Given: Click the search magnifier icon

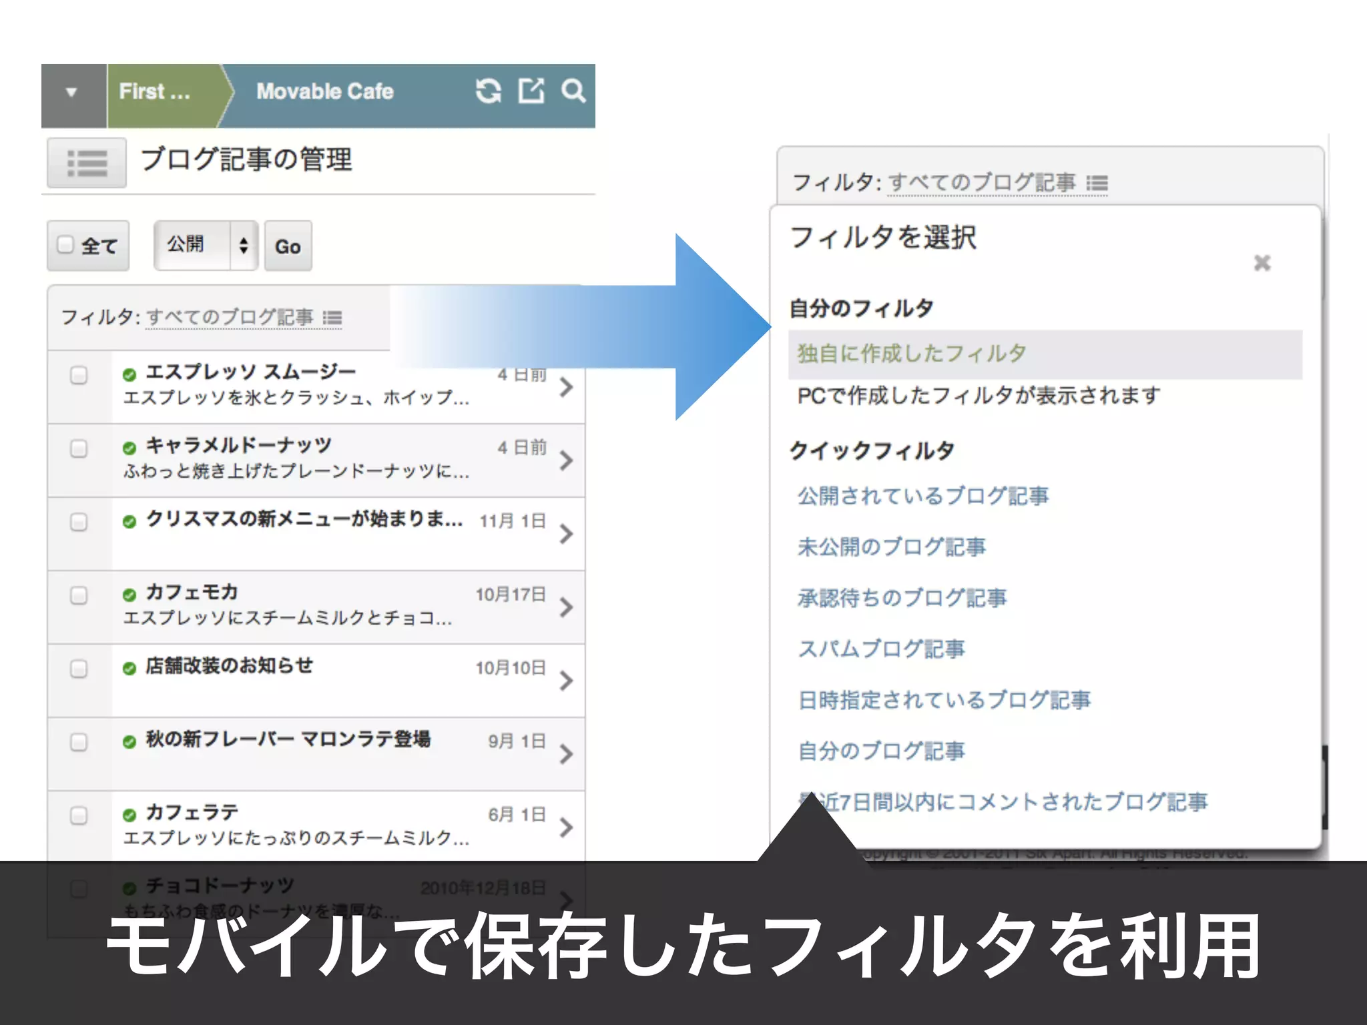Looking at the screenshot, I should [573, 91].
